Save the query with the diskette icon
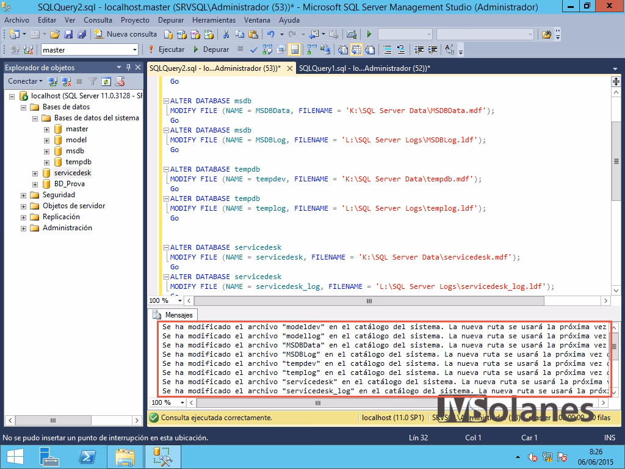This screenshot has width=625, height=469. click(68, 34)
